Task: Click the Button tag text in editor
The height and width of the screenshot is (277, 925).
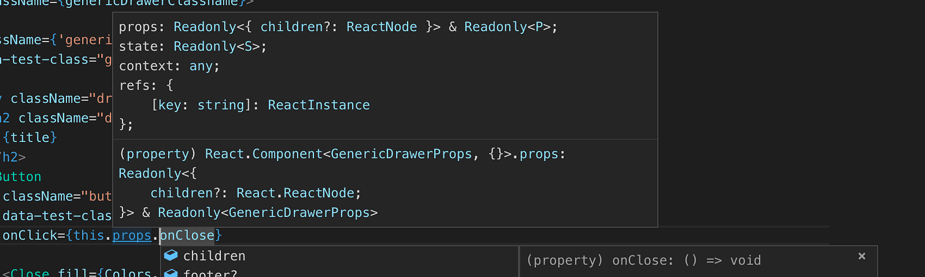Action: tap(20, 177)
